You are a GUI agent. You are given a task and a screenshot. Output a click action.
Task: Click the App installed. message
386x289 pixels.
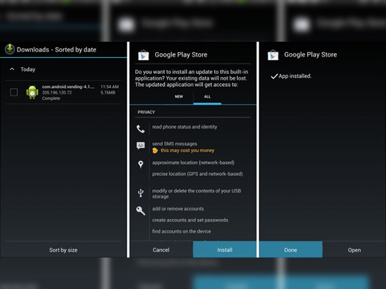pyautogui.click(x=295, y=76)
